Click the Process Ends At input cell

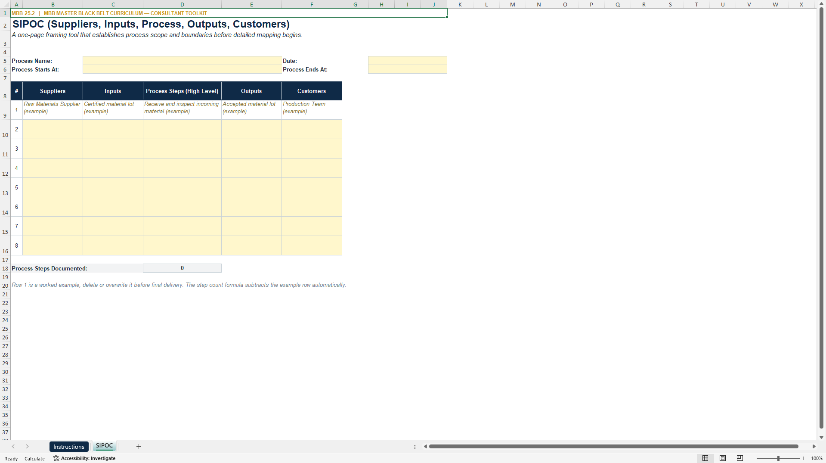[x=408, y=69]
